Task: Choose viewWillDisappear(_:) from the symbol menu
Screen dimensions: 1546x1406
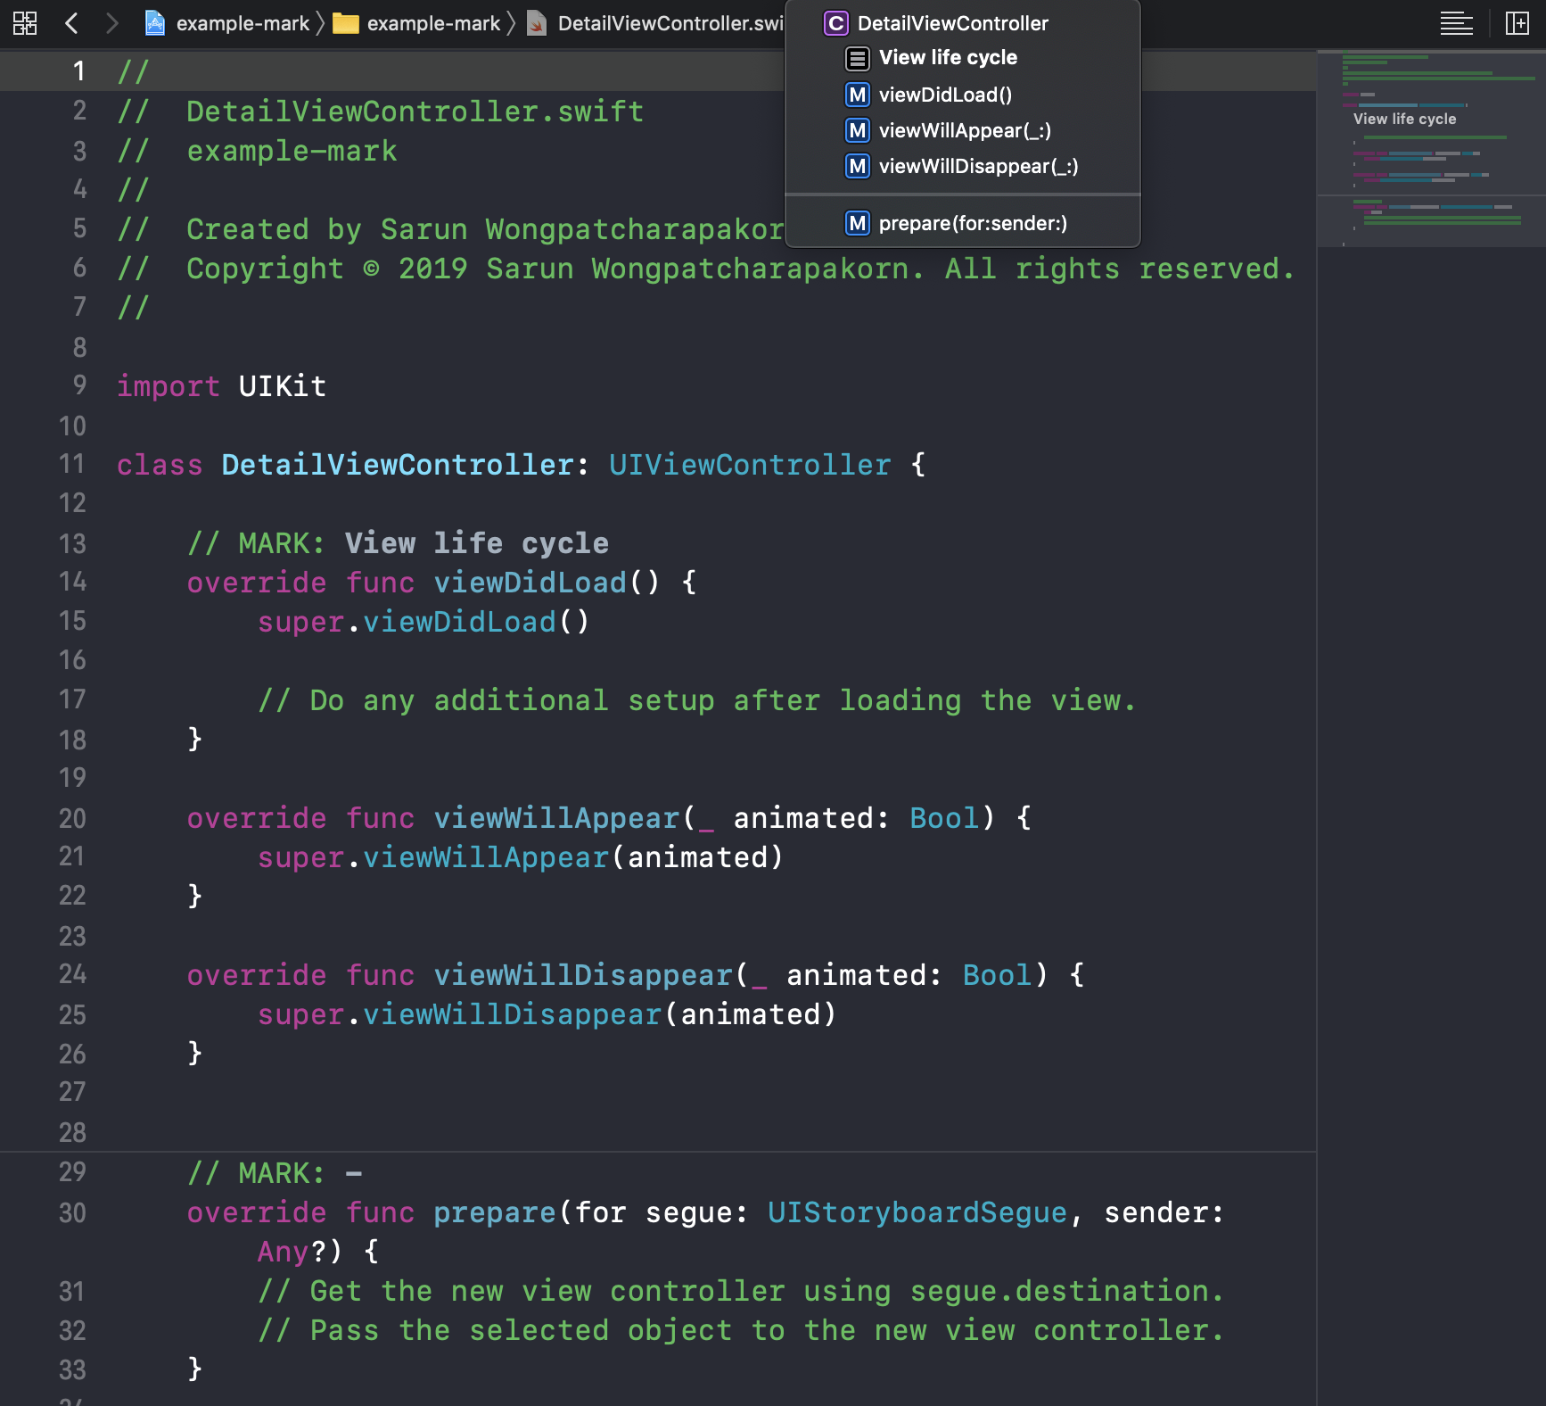Action: [962, 166]
